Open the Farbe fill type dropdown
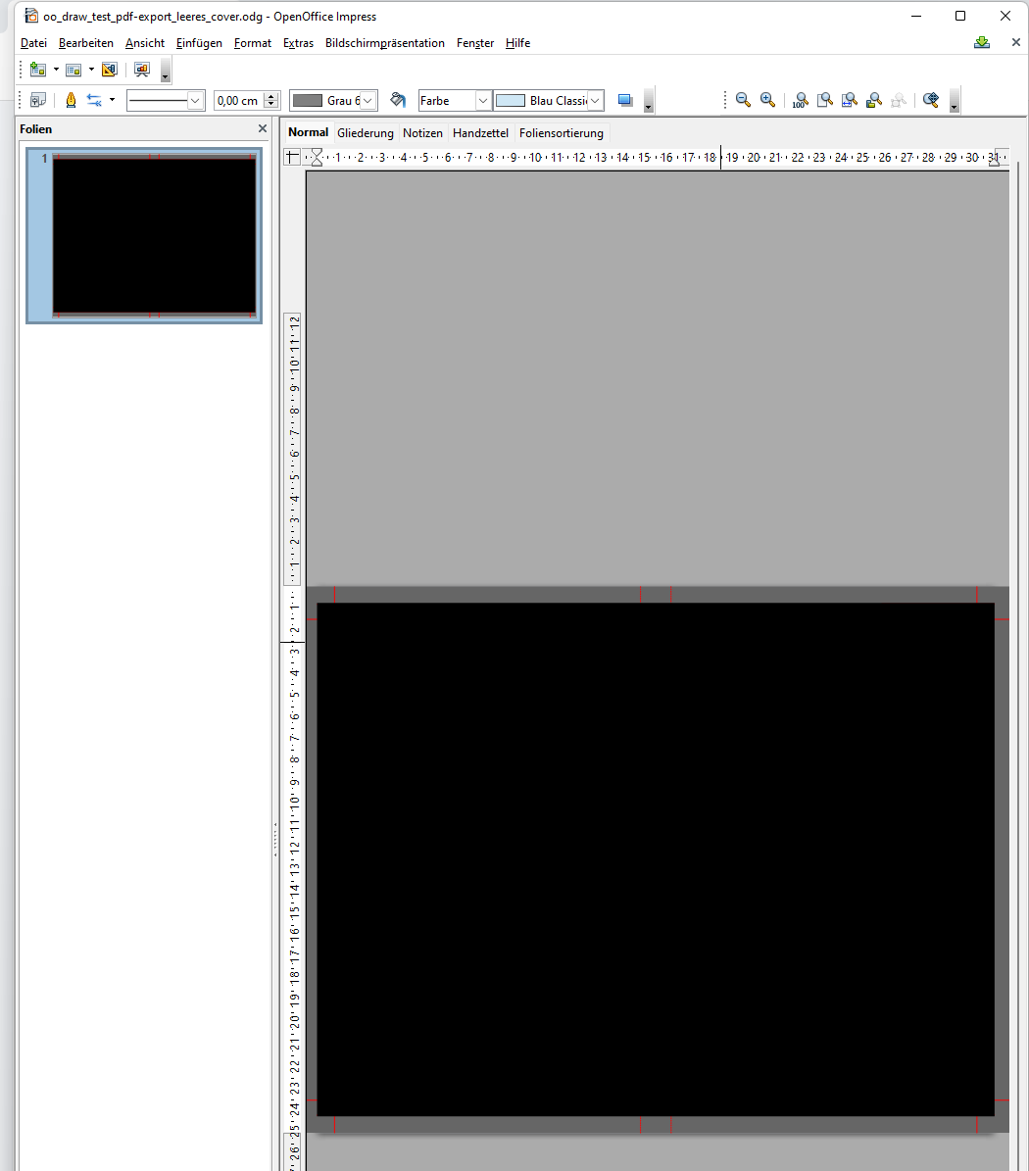1029x1171 pixels. point(485,100)
